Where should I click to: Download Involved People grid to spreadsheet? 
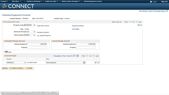coord(78,56)
